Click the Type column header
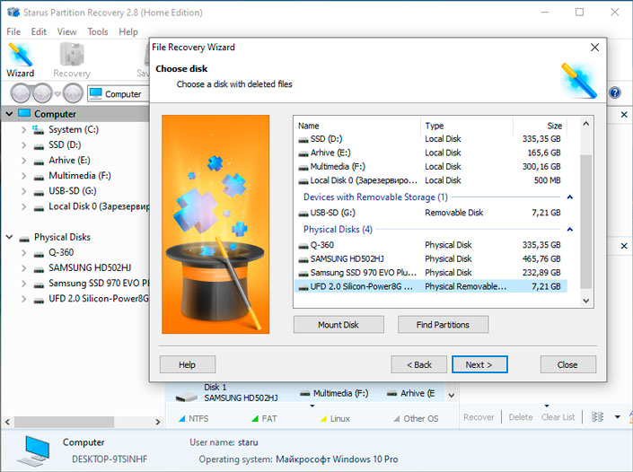633x472 pixels. [467, 126]
